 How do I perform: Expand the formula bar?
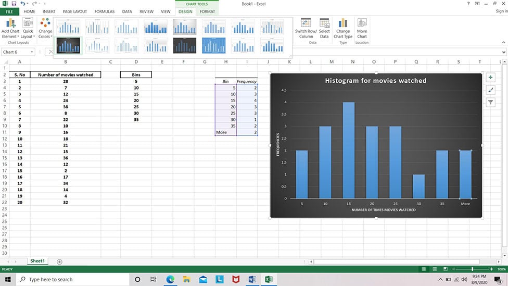(x=504, y=52)
